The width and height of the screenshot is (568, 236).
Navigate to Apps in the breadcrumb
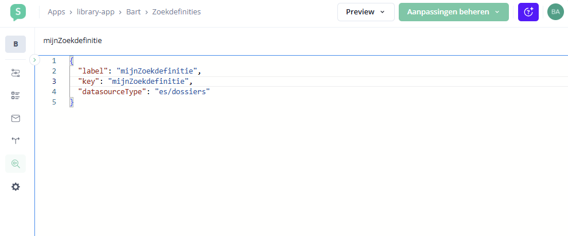click(56, 12)
